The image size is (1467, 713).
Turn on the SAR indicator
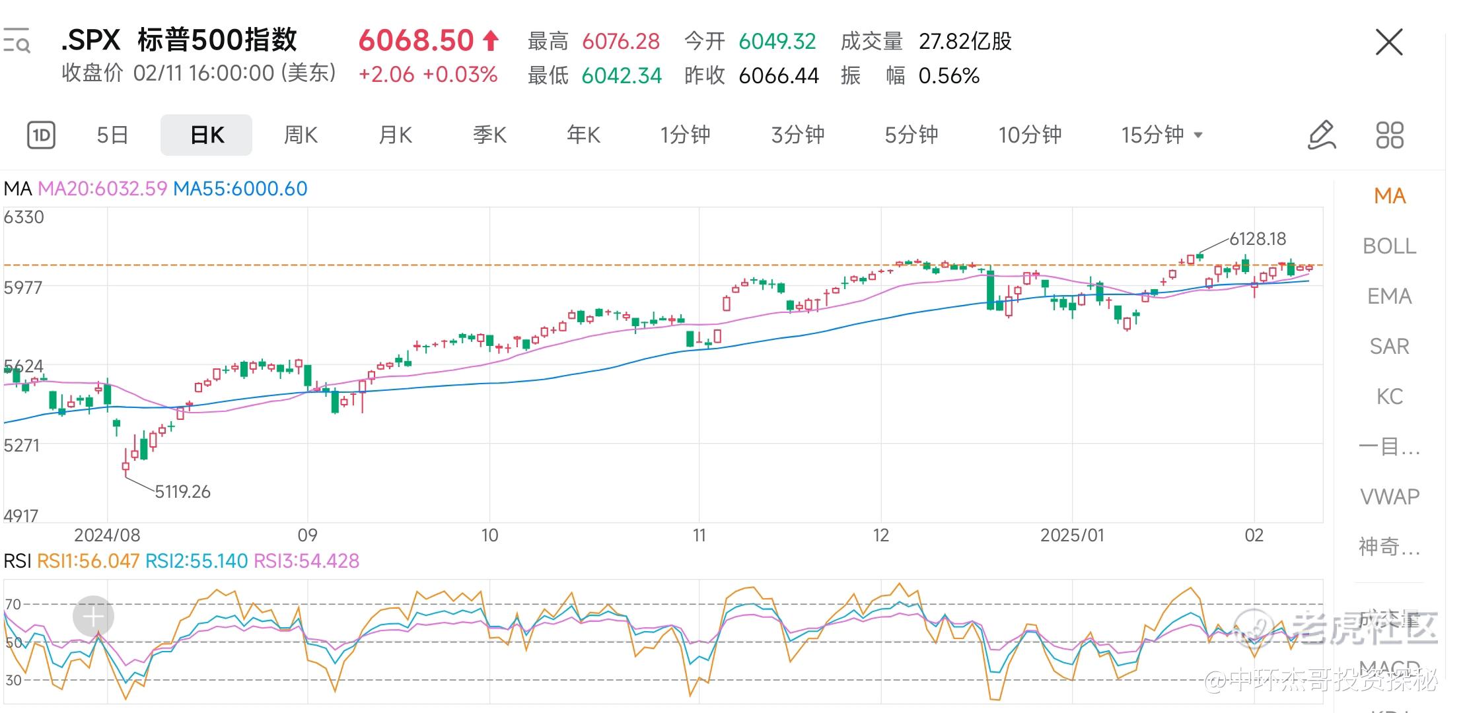pos(1389,347)
